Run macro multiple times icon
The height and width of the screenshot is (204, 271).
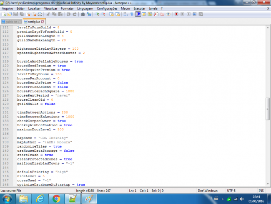(195, 14)
